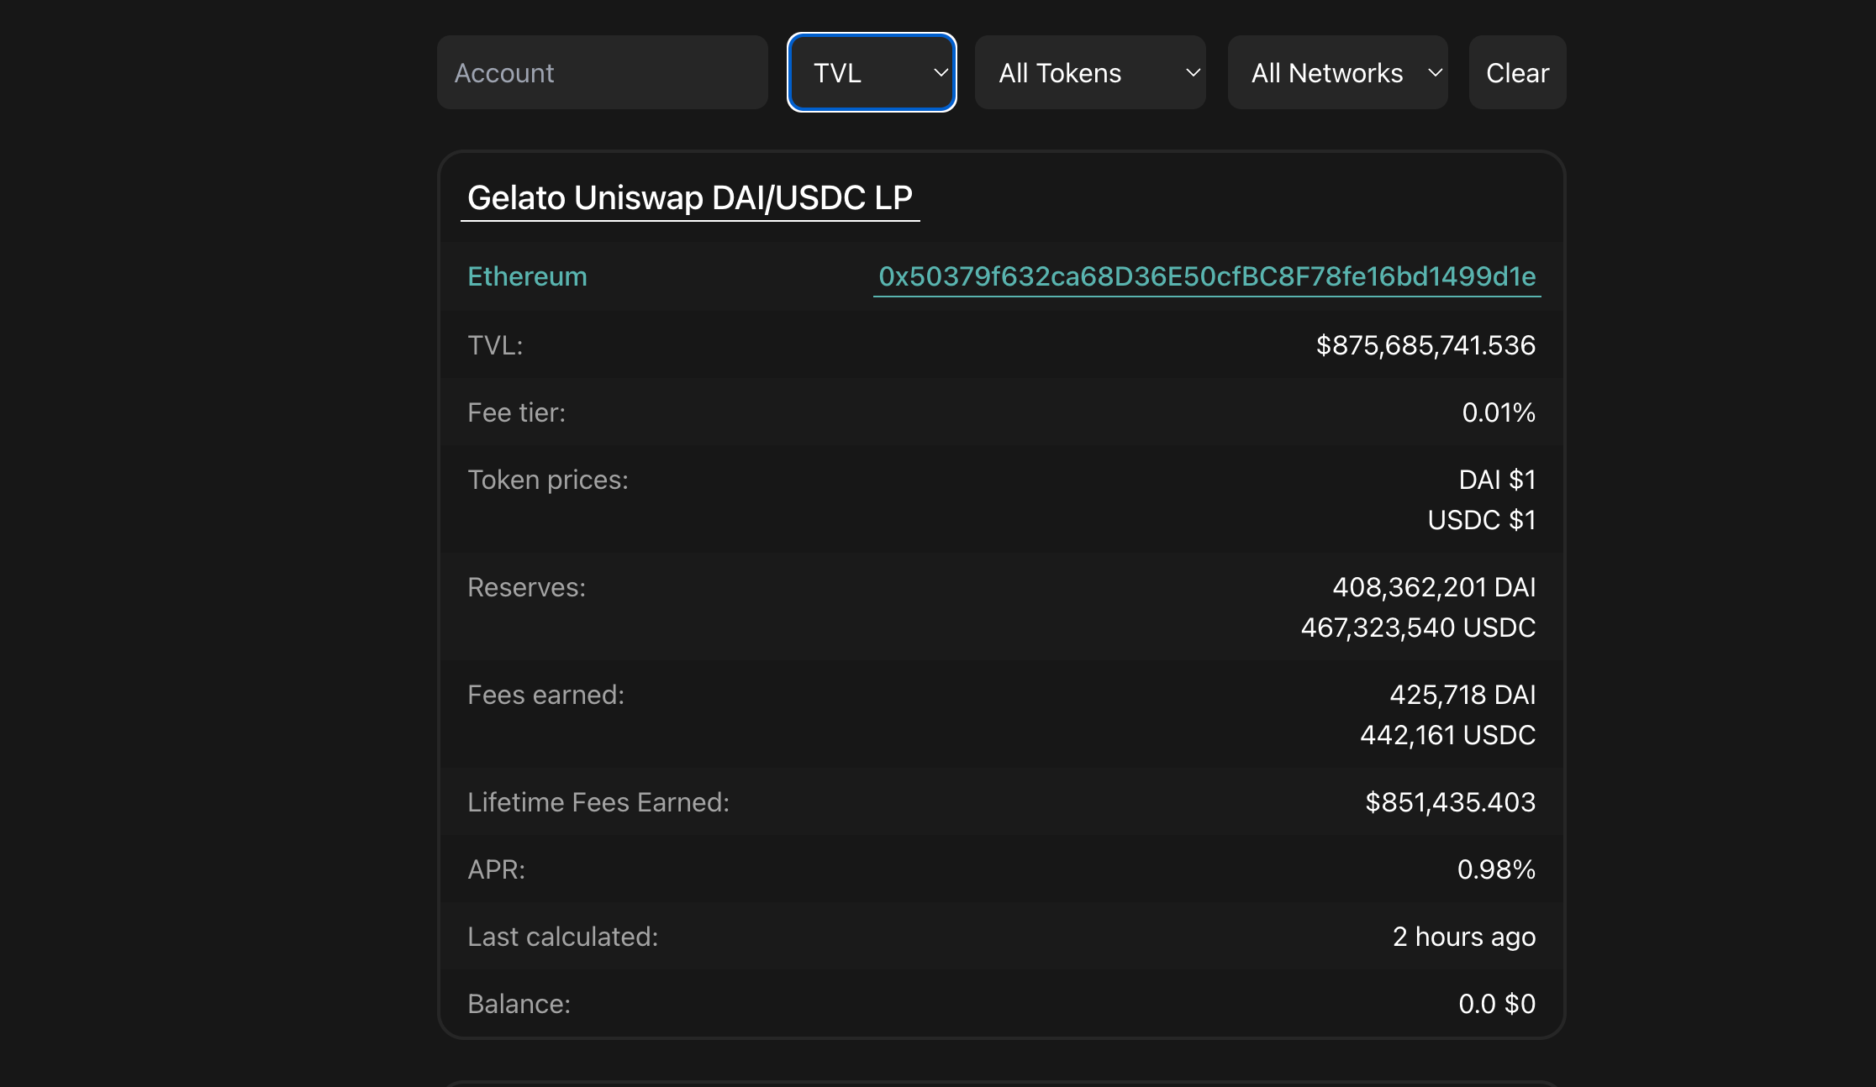This screenshot has height=1087, width=1876.
Task: Select the USDC $1 token price
Action: pos(1481,520)
